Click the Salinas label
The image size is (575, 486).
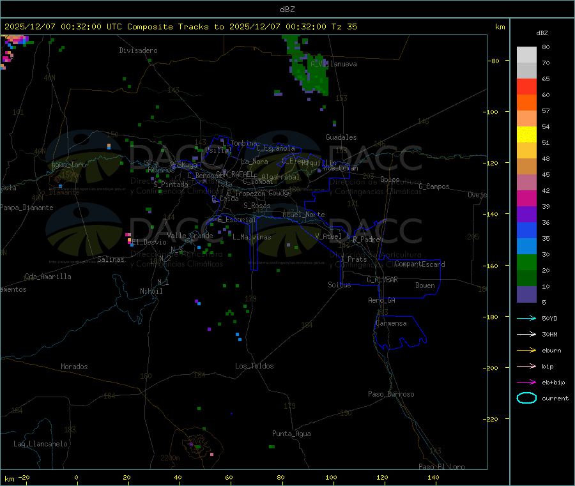tap(111, 259)
